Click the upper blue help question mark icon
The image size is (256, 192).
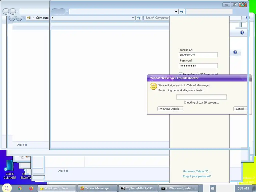point(242,32)
